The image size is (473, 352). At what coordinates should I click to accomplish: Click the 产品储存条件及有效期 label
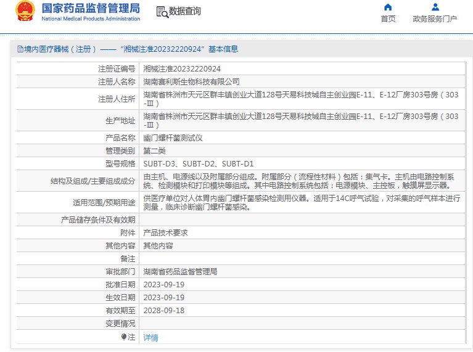point(98,220)
